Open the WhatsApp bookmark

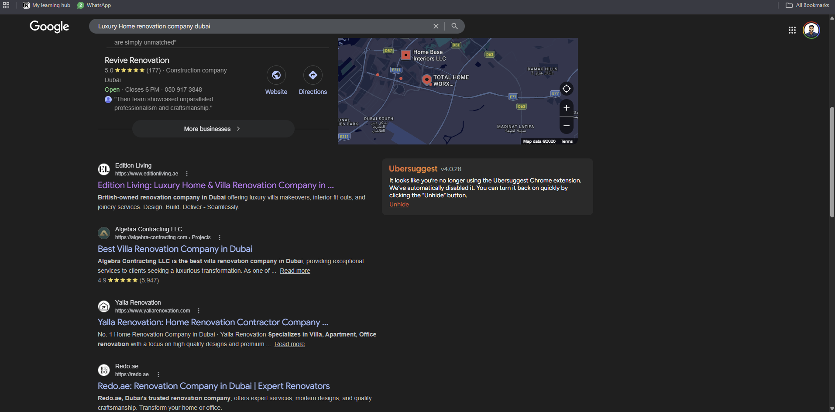click(x=94, y=5)
